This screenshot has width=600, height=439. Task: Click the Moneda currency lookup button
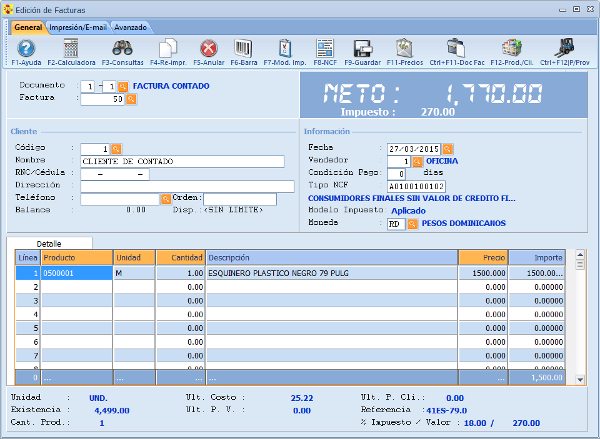pos(412,224)
